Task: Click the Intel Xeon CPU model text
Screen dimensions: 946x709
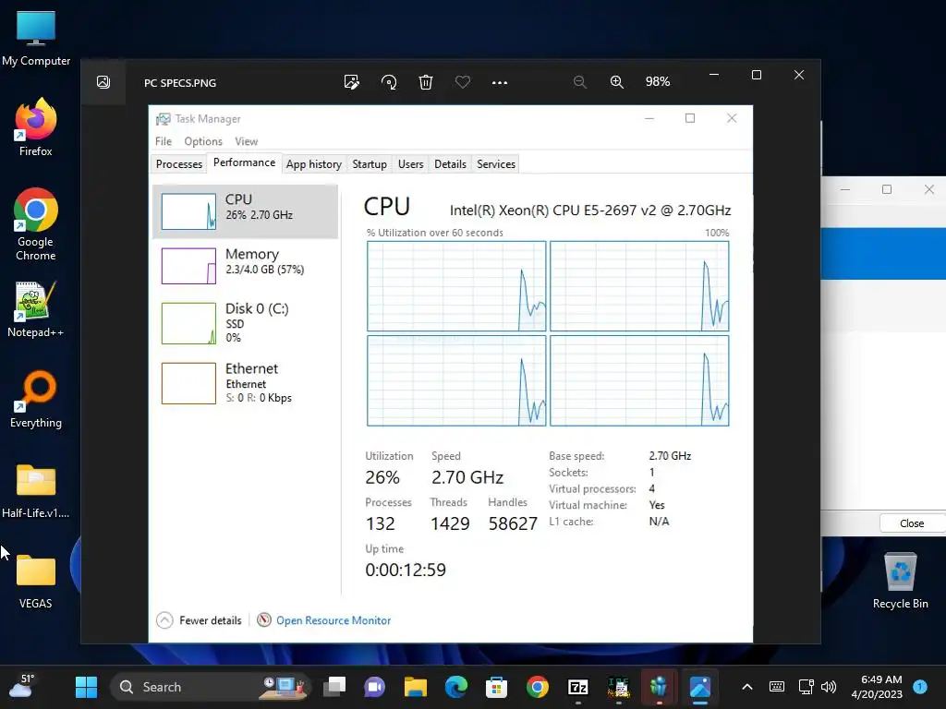Action: pos(590,210)
